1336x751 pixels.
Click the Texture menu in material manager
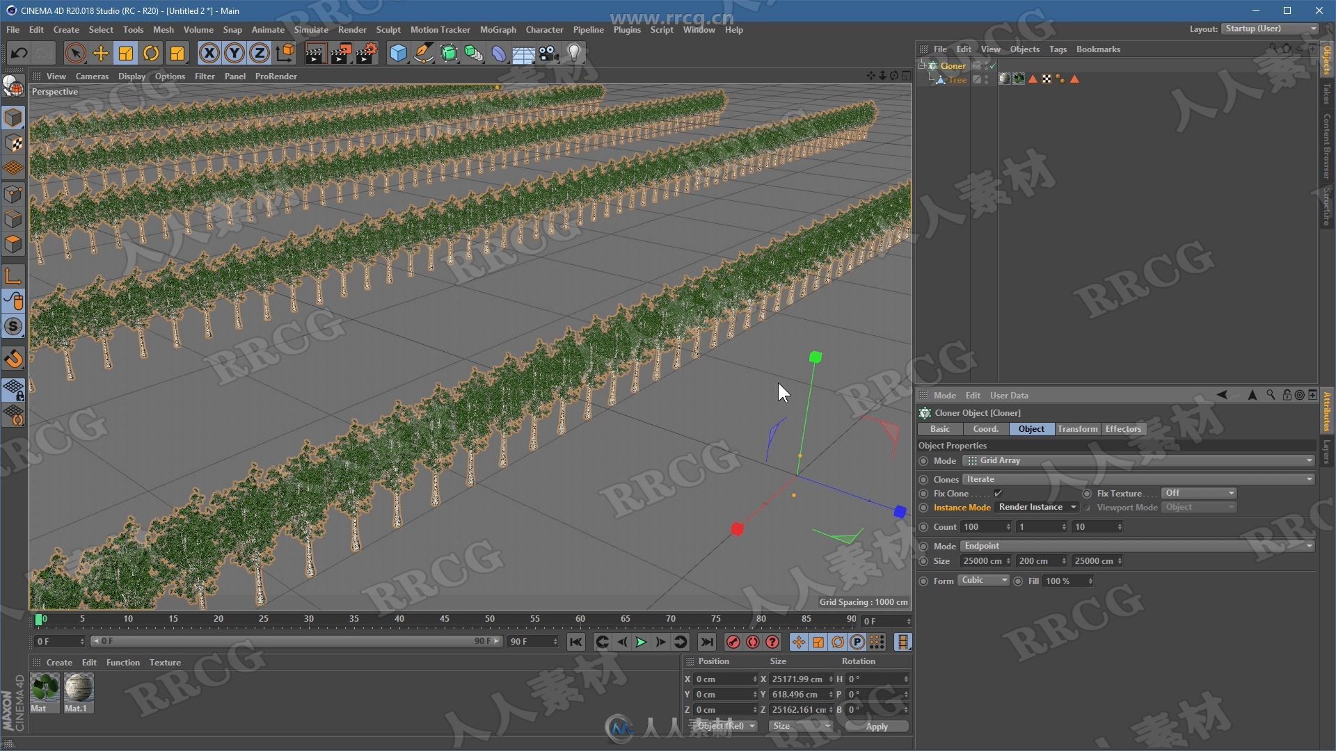coord(165,663)
